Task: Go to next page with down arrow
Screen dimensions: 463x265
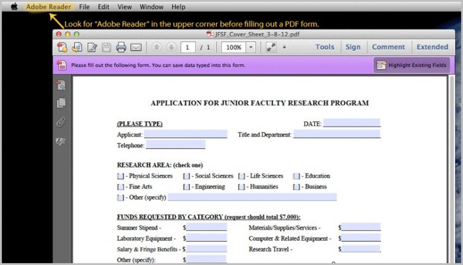Action: point(171,47)
